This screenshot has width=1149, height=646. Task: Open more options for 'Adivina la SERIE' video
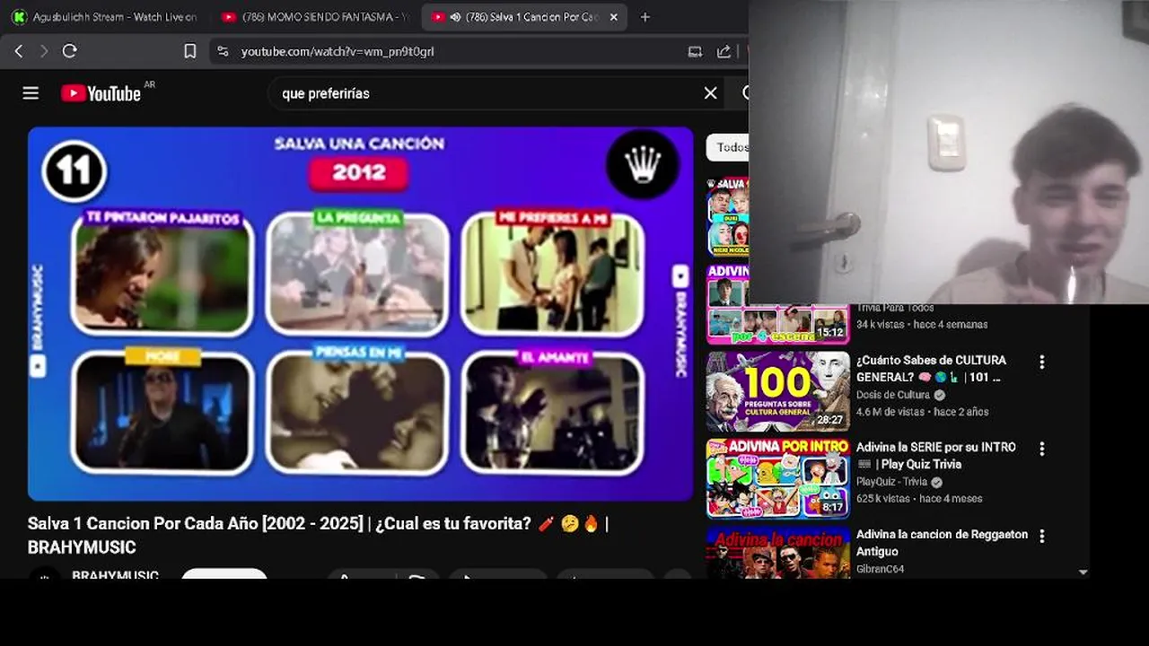pyautogui.click(x=1041, y=450)
